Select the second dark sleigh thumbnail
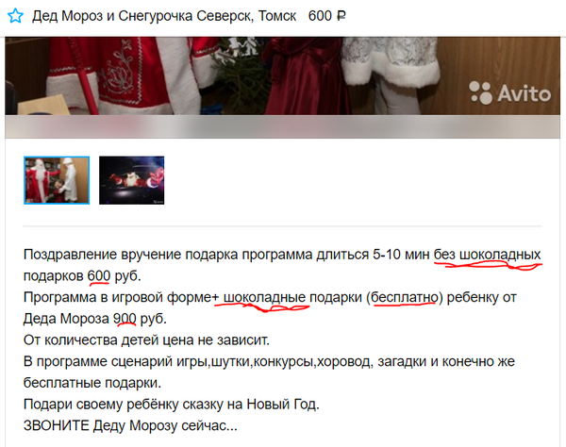 [131, 180]
